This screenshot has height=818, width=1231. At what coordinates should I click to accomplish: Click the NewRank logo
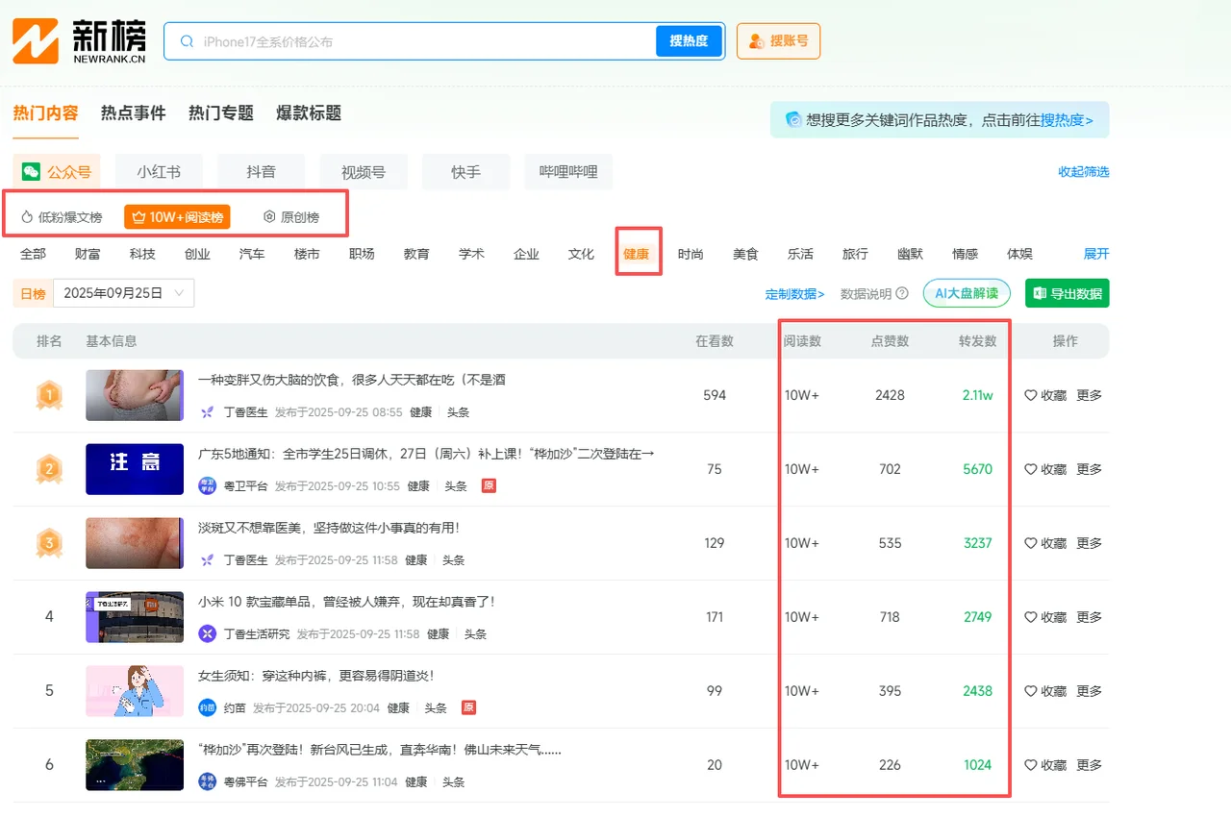coord(72,40)
